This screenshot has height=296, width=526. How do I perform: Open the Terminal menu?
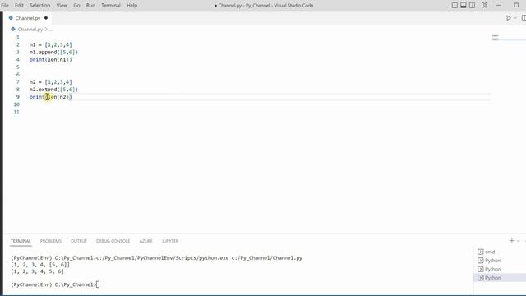coord(111,6)
